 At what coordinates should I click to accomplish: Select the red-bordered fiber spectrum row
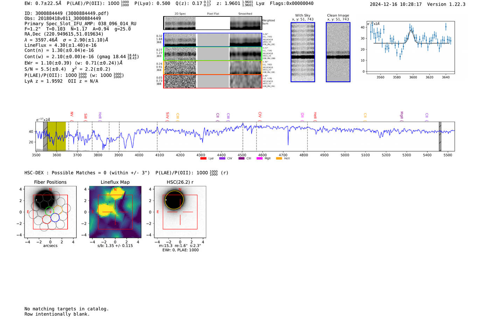(212, 81)
